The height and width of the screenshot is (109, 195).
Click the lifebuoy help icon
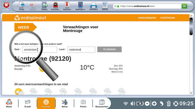coord(176,104)
